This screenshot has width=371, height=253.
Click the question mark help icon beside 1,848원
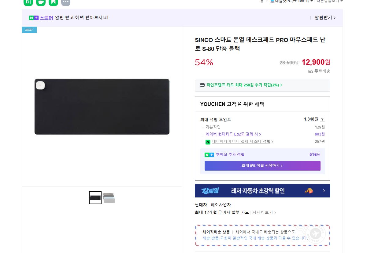pos(322,119)
